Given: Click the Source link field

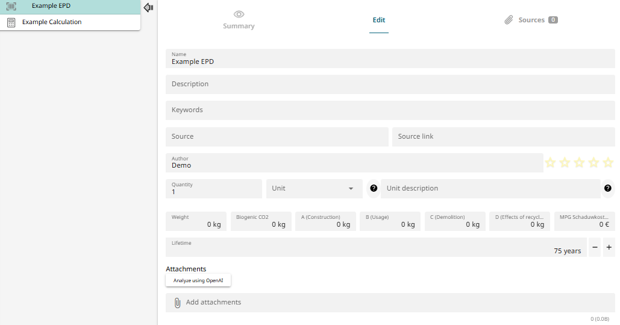Looking at the screenshot, I should coord(503,137).
